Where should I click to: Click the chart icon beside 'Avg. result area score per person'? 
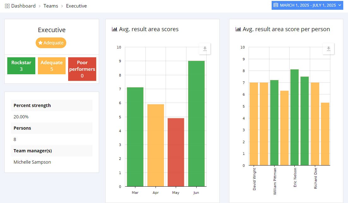point(238,29)
